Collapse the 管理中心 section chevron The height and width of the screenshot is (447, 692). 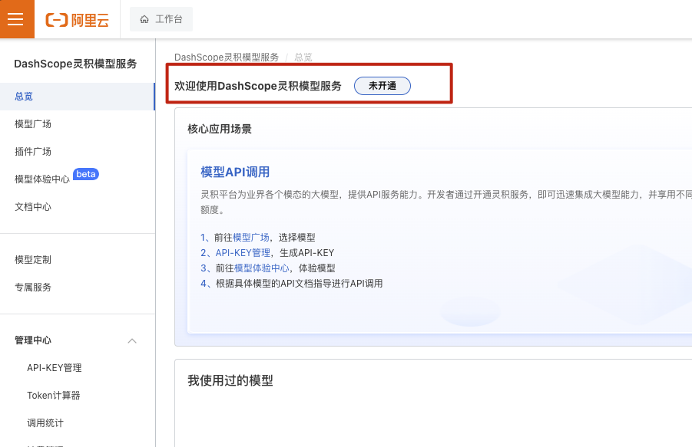[132, 341]
